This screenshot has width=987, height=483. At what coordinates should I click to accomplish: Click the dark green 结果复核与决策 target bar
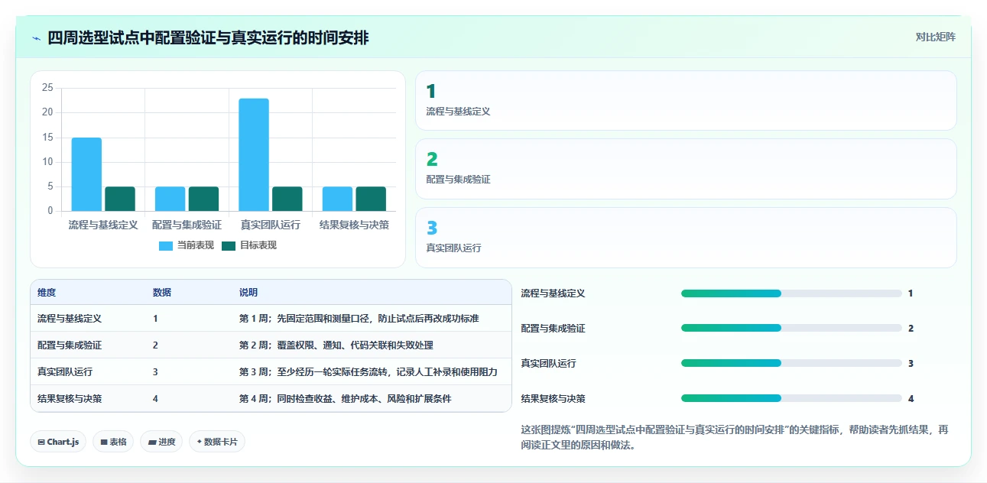[371, 199]
